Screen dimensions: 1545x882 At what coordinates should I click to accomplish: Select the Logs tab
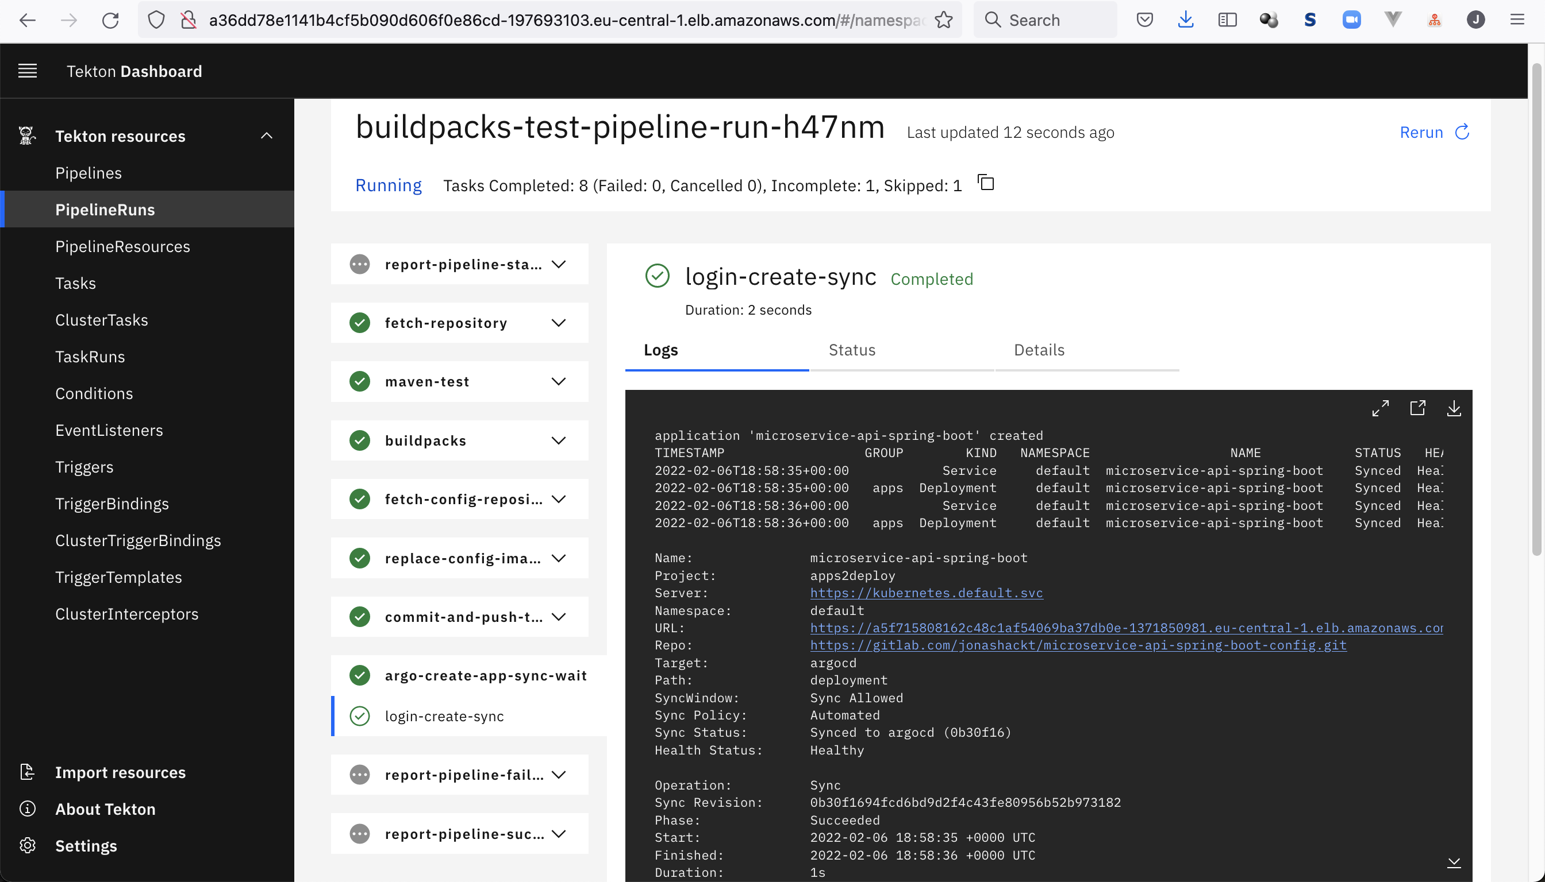(x=660, y=350)
